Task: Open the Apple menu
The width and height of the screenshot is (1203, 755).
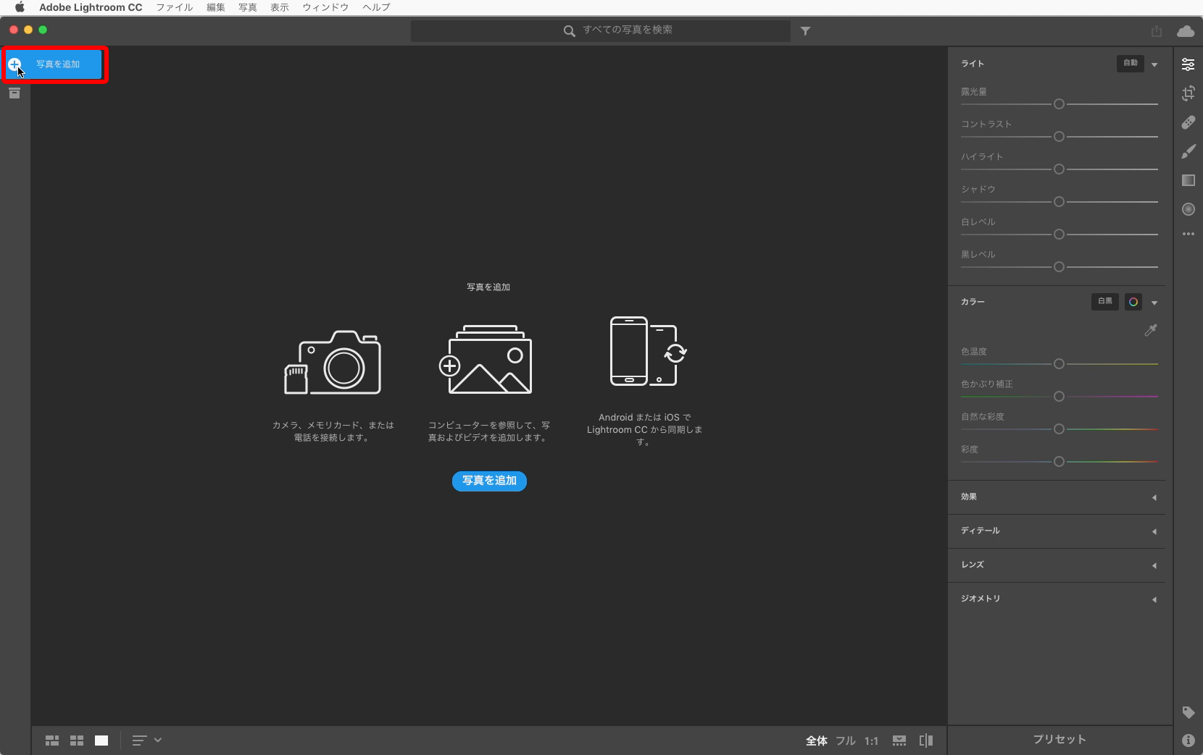Action: [20, 7]
